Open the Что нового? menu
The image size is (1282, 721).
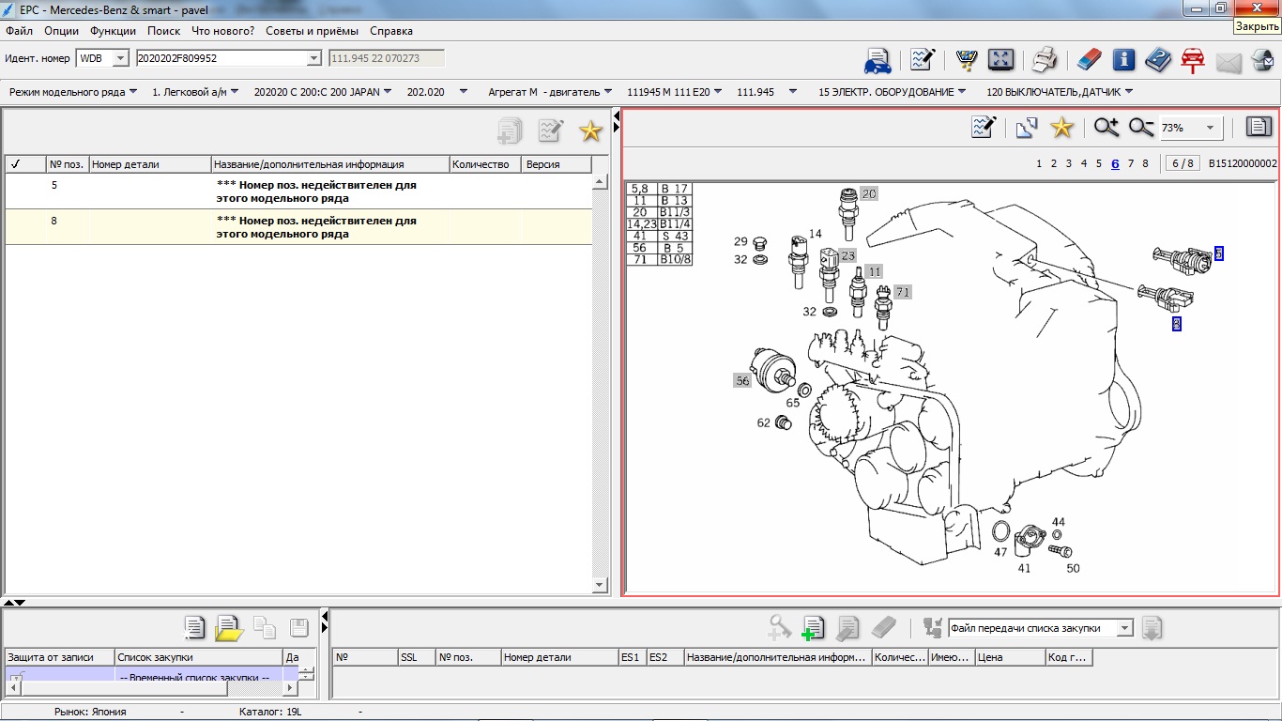[x=223, y=31]
